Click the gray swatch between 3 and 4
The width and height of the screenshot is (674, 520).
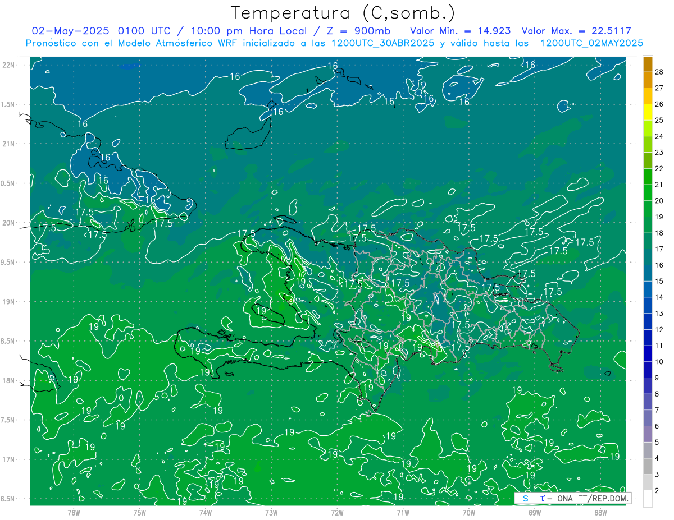[648, 467]
